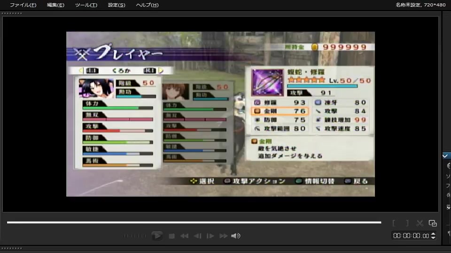Click the white preview scrubber bar
Screen dimensions: 451x253
(194, 222)
